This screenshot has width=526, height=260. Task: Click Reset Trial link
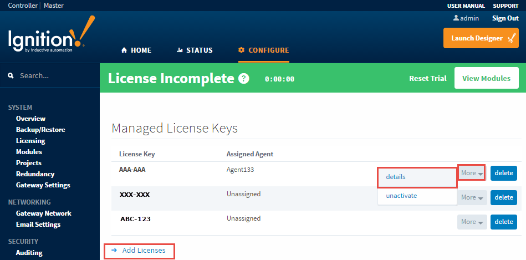point(427,79)
